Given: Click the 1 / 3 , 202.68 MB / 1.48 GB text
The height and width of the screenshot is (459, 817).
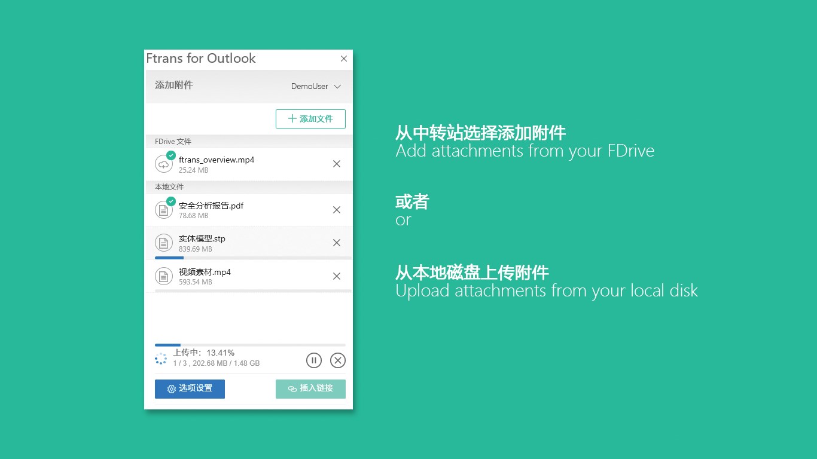Looking at the screenshot, I should (x=217, y=363).
